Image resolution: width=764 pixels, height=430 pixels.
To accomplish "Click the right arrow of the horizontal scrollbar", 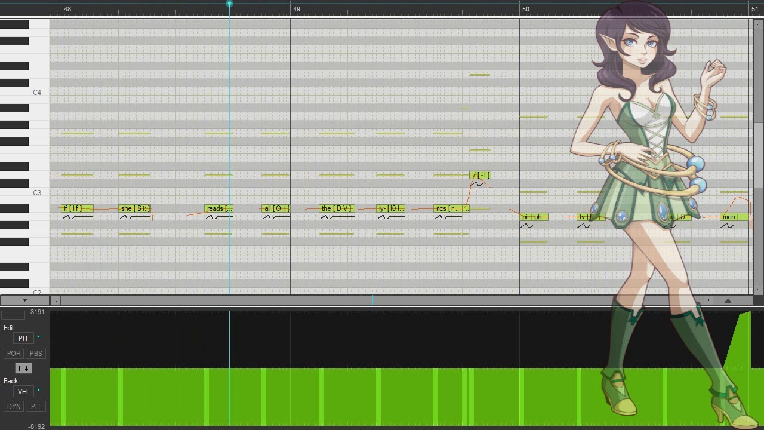I will pos(708,300).
